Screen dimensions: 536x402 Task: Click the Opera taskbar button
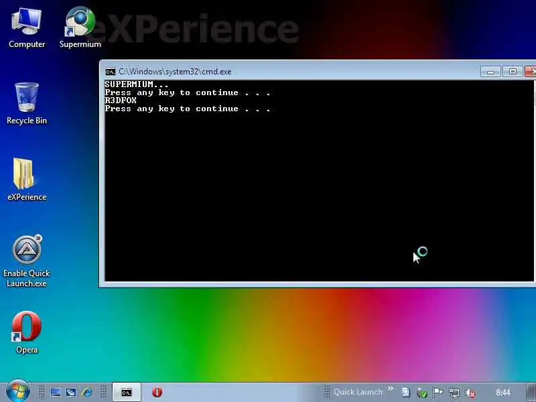point(157,392)
